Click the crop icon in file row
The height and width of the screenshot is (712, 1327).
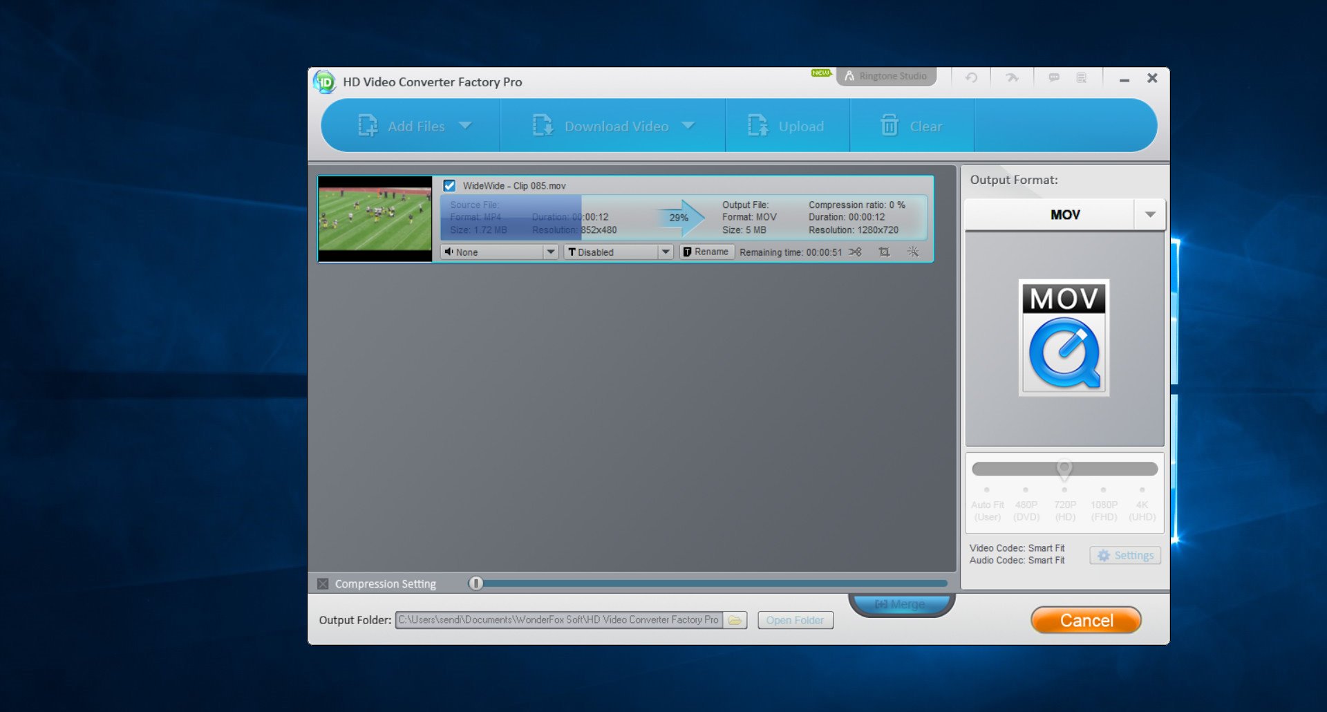click(x=884, y=252)
